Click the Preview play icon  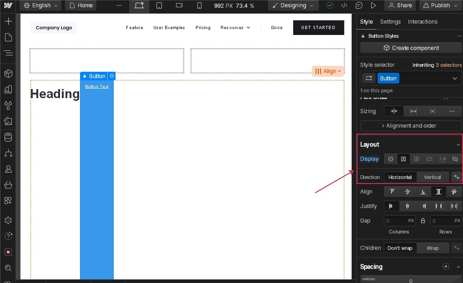373,5
